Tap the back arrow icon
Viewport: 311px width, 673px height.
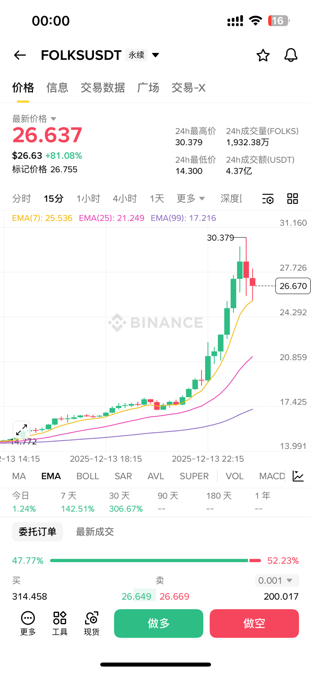20,55
